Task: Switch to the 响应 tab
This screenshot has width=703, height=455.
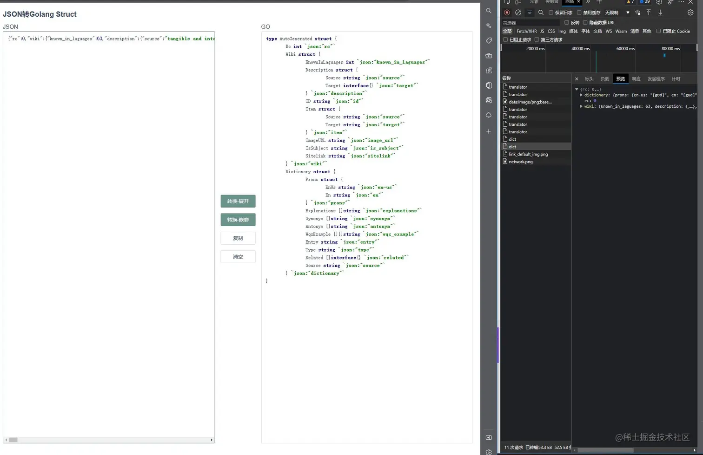Action: (x=636, y=79)
